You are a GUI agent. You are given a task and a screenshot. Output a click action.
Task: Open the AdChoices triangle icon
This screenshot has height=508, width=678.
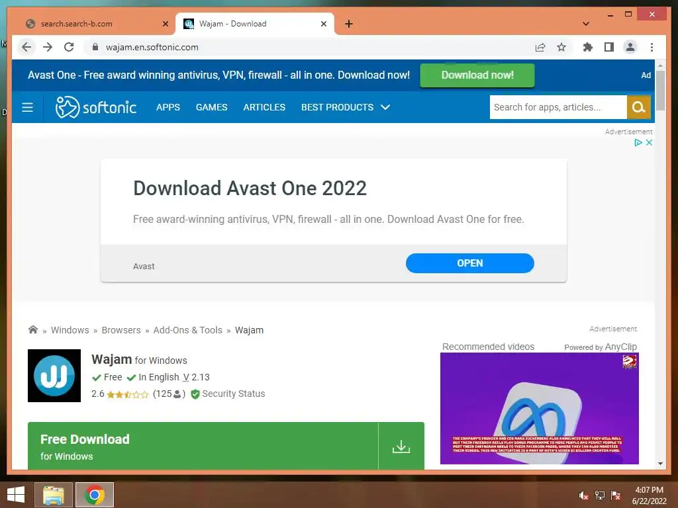point(638,143)
